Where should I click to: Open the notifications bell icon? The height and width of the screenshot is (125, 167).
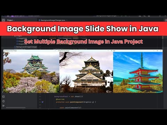coord(166,20)
